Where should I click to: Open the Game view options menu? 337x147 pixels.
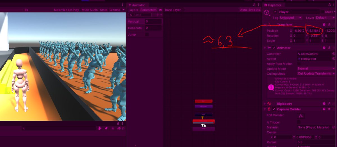click(x=122, y=5)
